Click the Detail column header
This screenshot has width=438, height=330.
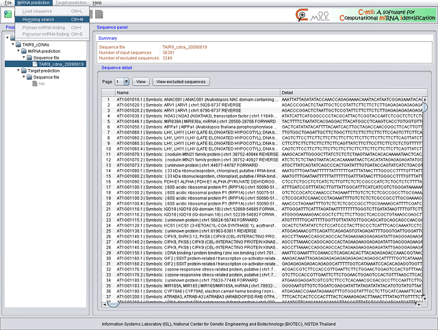tap(354, 92)
